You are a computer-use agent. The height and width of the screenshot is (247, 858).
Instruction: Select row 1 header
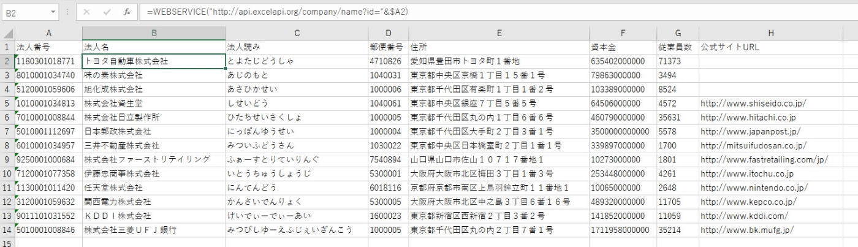(x=7, y=47)
